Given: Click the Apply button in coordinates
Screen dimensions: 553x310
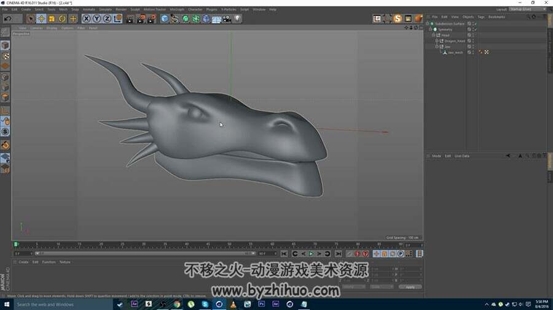Looking at the screenshot, I should (x=410, y=287).
